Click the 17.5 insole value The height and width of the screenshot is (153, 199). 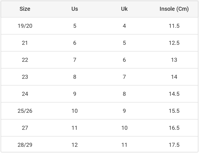tap(174, 145)
